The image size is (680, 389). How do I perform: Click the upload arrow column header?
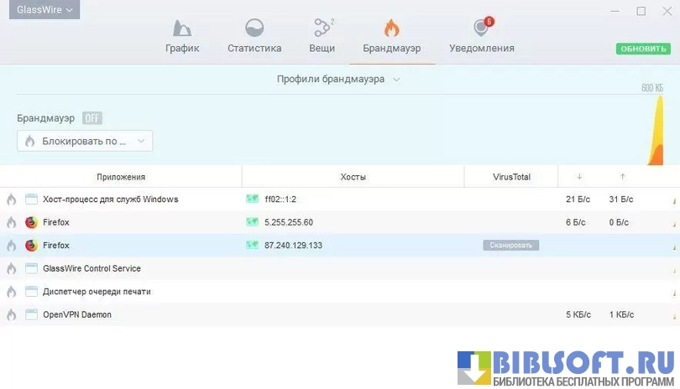[622, 177]
